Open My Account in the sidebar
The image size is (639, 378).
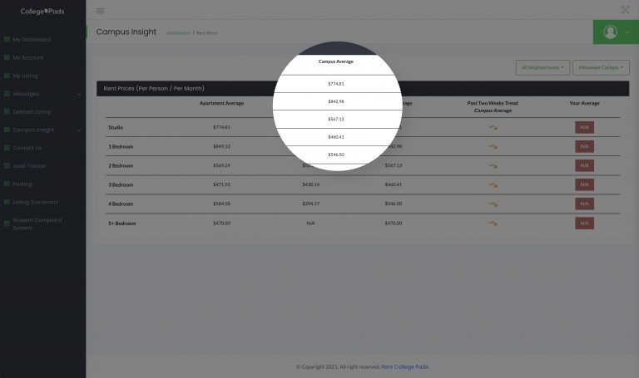click(x=27, y=58)
